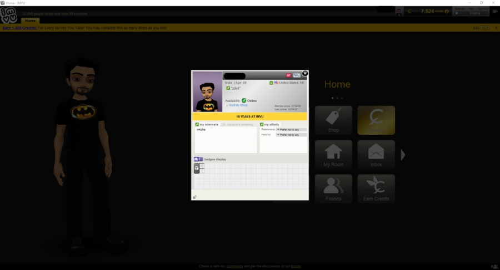Open the Relationship dropdown
This screenshot has width=500, height=270.
[x=291, y=130]
